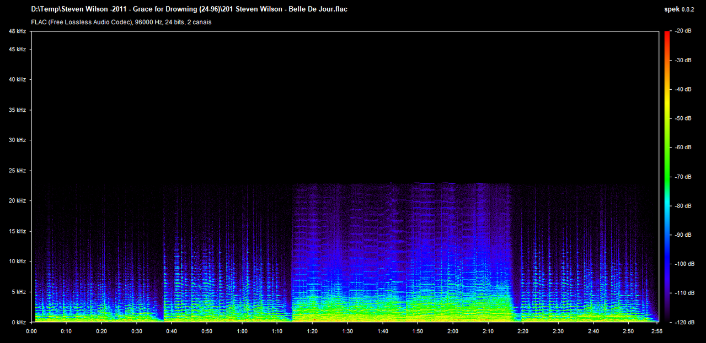This screenshot has width=706, height=343.
Task: Click the 25 kHz frequency label
Action: click(x=17, y=171)
